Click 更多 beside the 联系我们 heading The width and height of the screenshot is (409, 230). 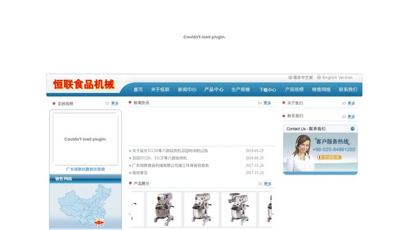[351, 116]
